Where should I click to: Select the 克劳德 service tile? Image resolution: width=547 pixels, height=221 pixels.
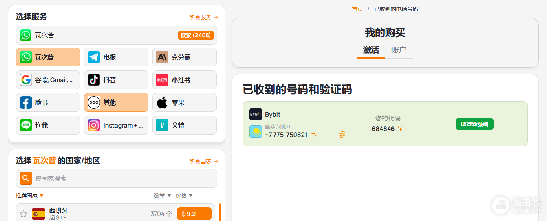[185, 57]
